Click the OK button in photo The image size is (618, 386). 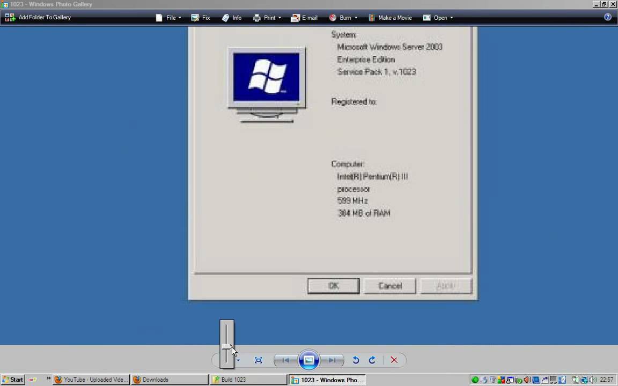pos(334,286)
